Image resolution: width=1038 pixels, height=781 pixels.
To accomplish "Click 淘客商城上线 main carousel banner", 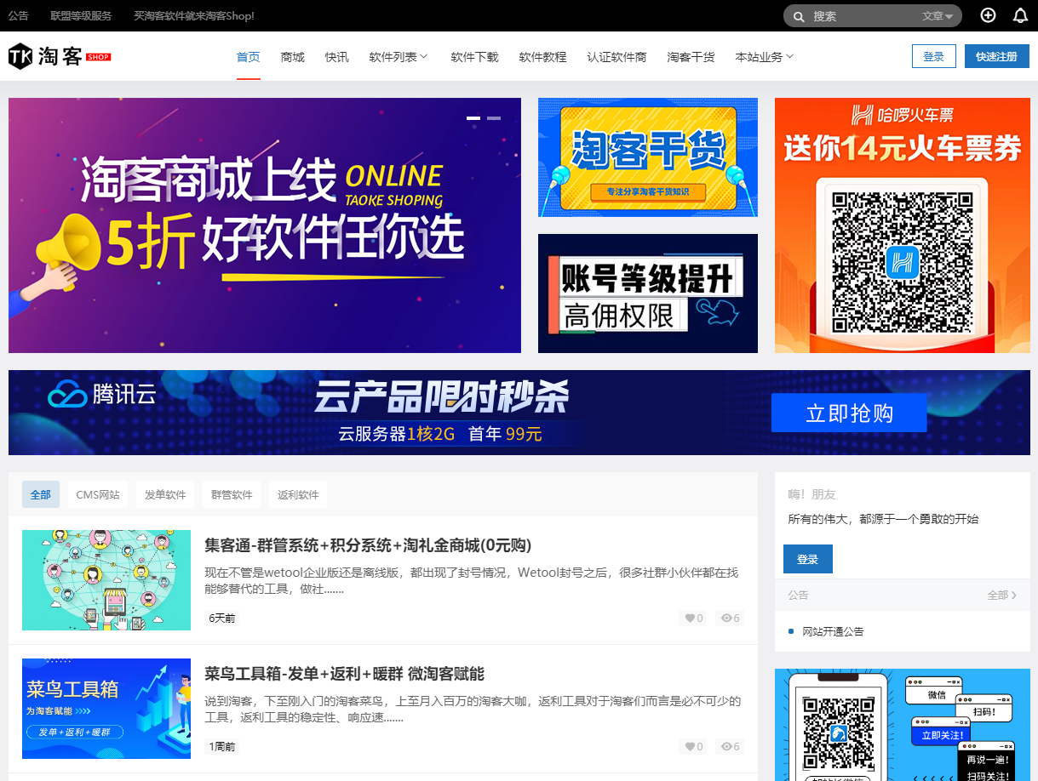I will pyautogui.click(x=265, y=225).
